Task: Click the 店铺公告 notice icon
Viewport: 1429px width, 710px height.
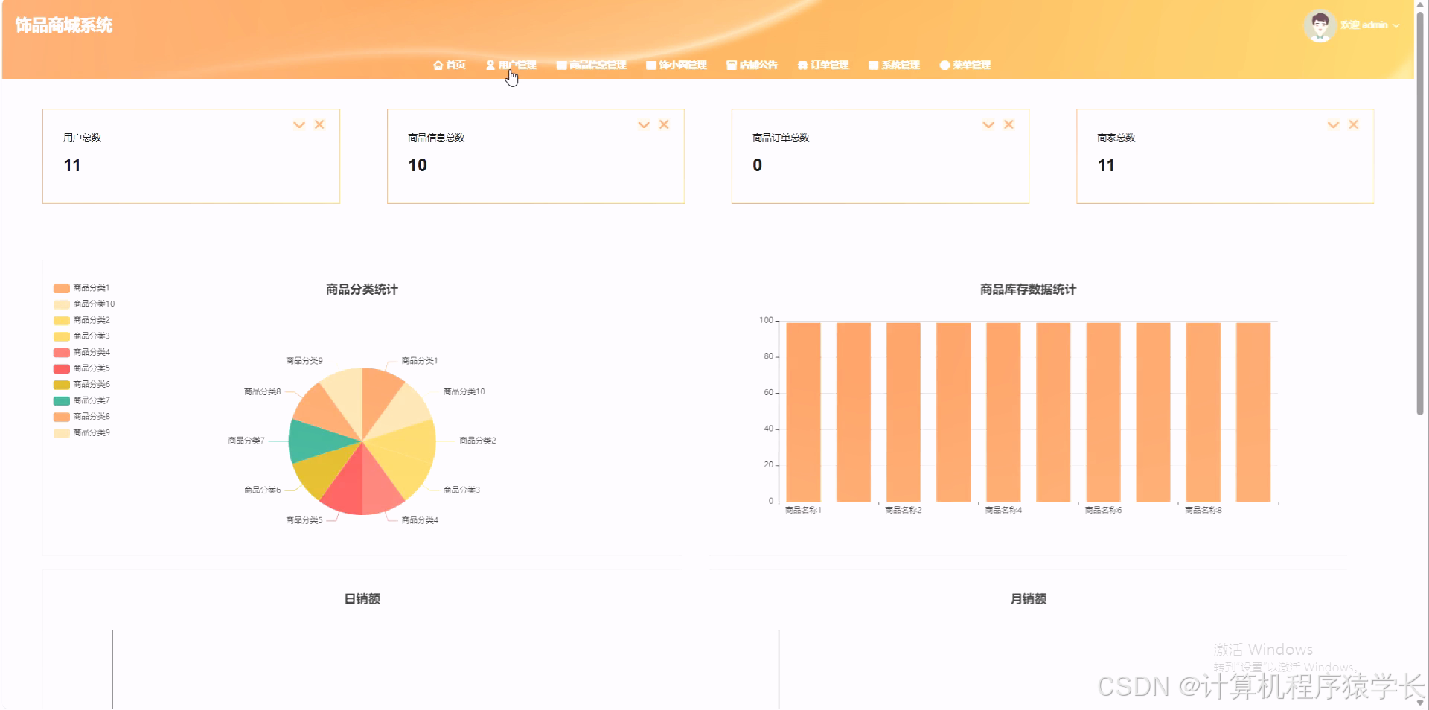Action: click(732, 65)
